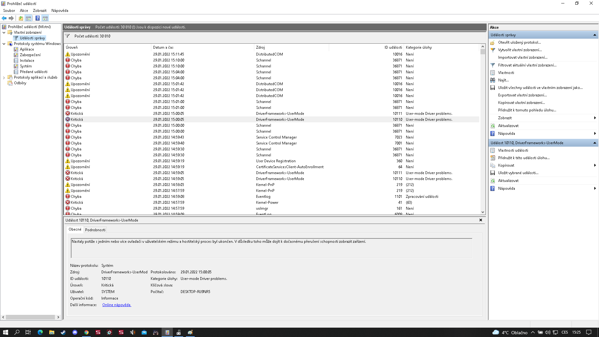Click Filtrovat aktuální vlastní zobrazení action
This screenshot has height=337, width=599.
click(527, 65)
